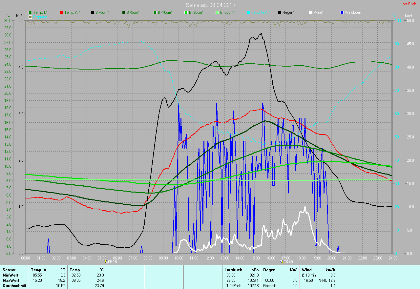Select the B +5cm legend label
This screenshot has width=420, height=289.
coord(102,12)
